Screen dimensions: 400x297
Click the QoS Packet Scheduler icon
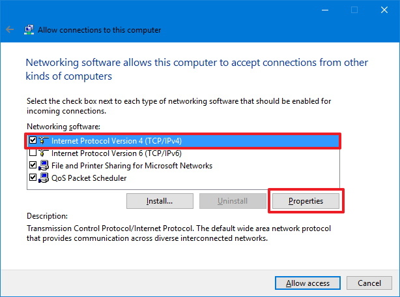click(44, 178)
